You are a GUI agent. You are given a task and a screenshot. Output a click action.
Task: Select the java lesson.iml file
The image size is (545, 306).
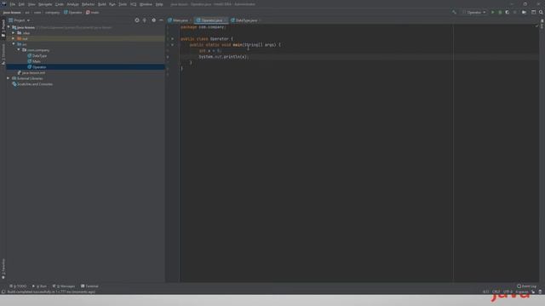click(32, 73)
